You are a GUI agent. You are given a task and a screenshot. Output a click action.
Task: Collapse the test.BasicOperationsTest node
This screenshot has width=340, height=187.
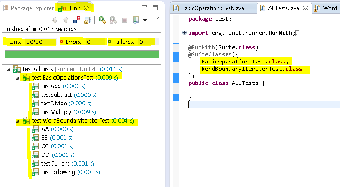(x=17, y=78)
